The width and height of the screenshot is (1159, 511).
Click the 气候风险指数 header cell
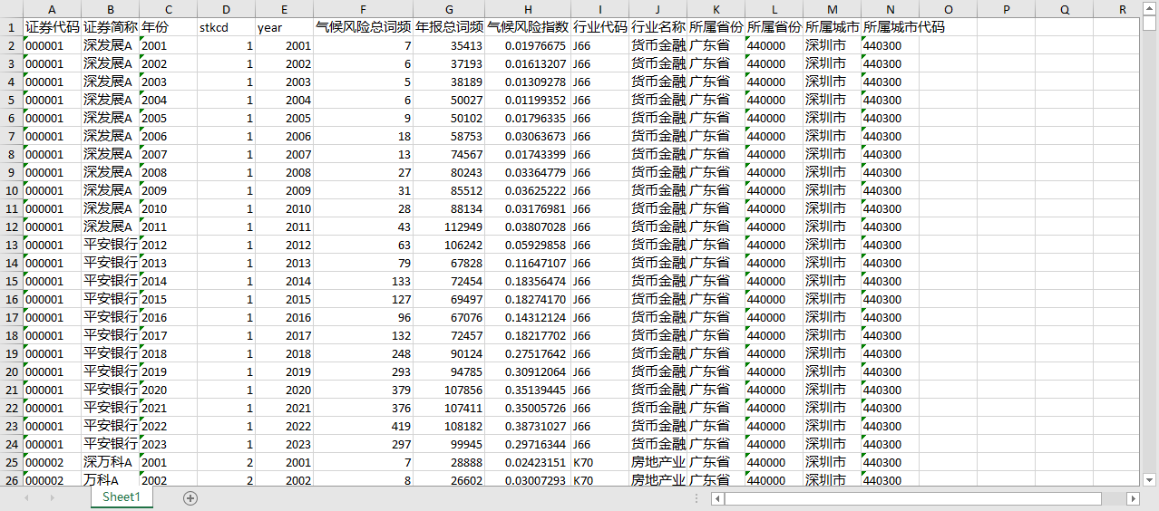[528, 27]
